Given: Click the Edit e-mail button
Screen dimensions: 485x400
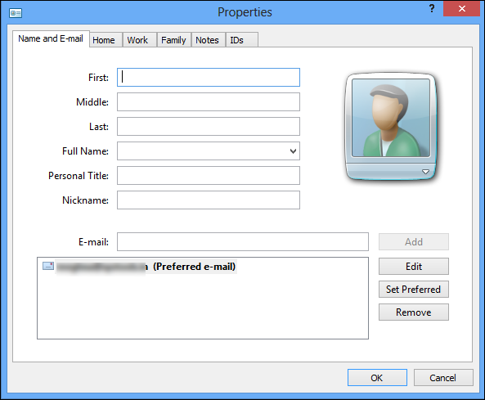Looking at the screenshot, I should 414,267.
